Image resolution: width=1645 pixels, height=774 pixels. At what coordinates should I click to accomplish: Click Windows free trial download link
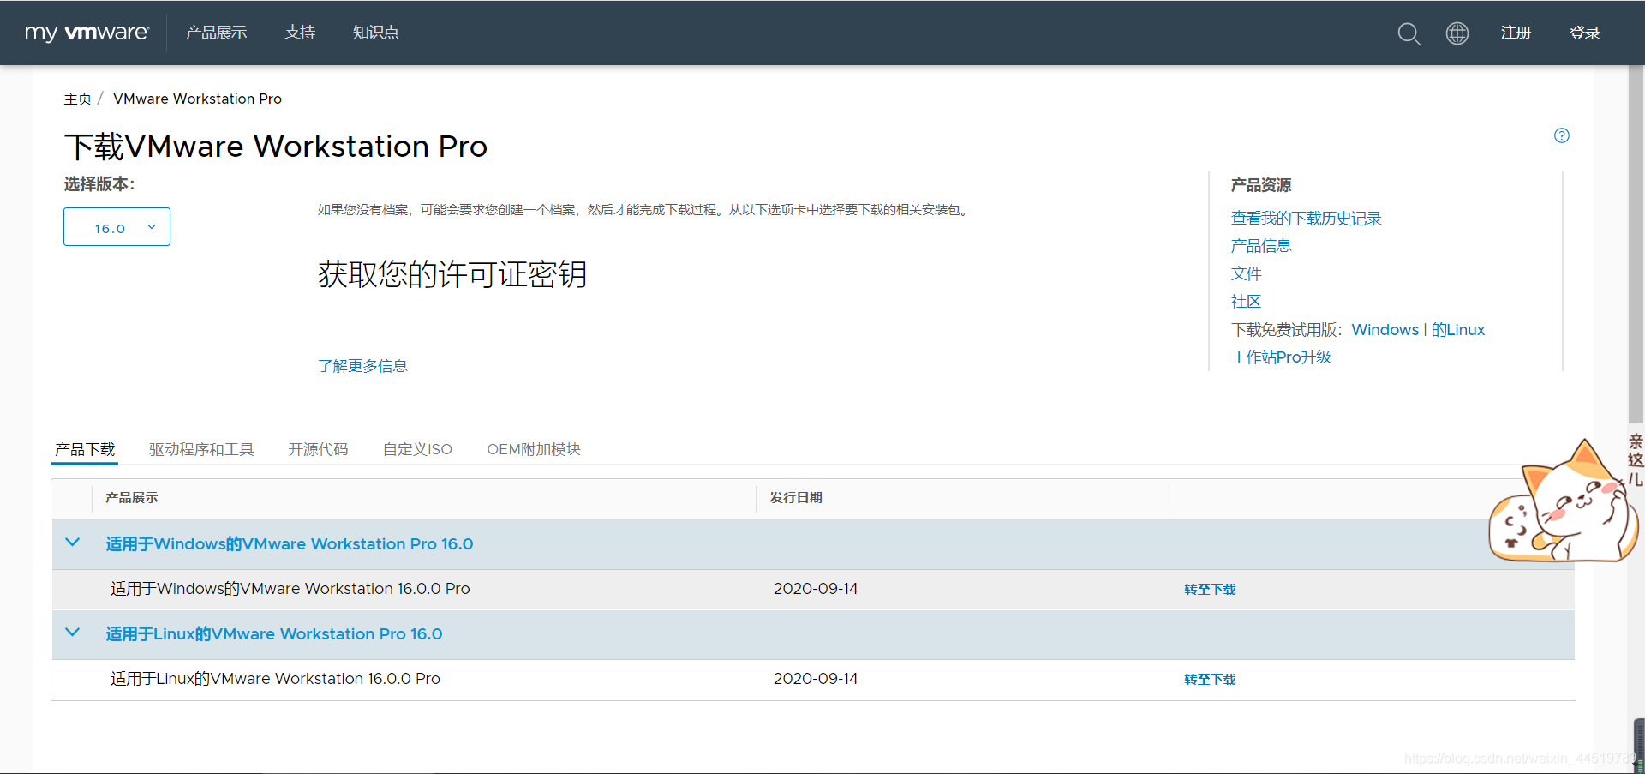point(1385,330)
